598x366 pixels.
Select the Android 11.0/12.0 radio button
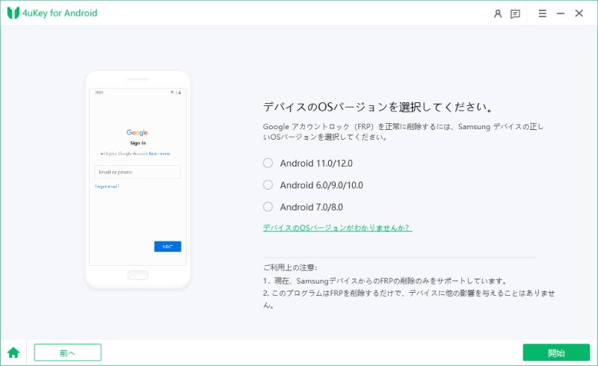(268, 163)
